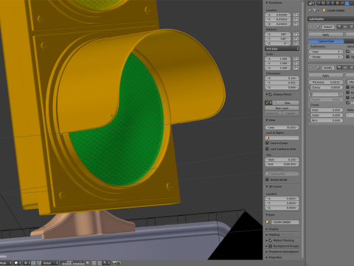
Task: Open the Render properties tab icon
Action: [319, 3]
